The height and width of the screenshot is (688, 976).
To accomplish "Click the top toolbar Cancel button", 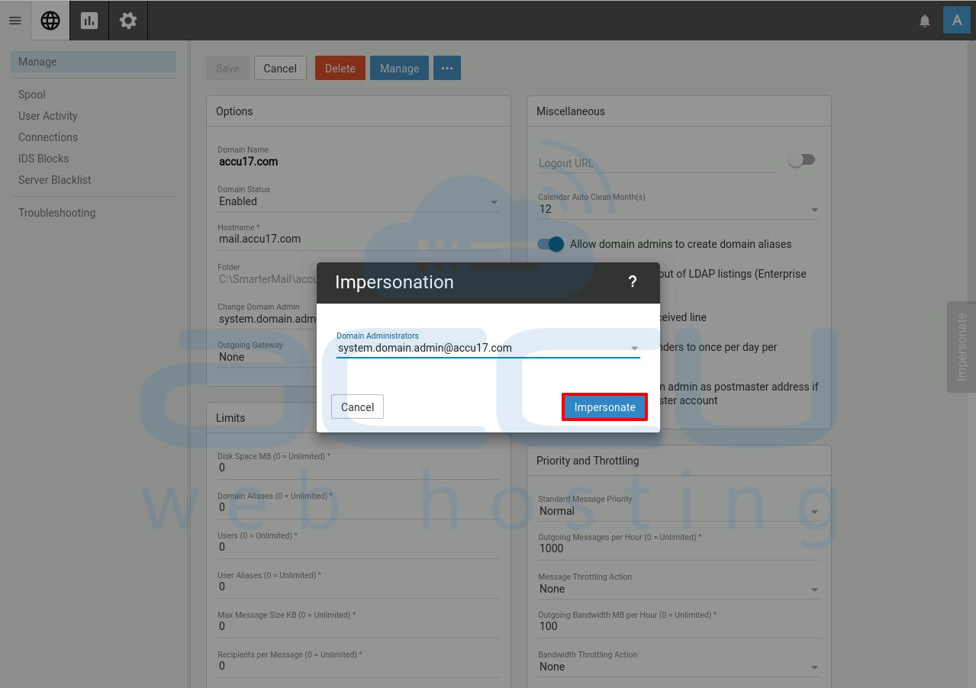I will click(280, 68).
